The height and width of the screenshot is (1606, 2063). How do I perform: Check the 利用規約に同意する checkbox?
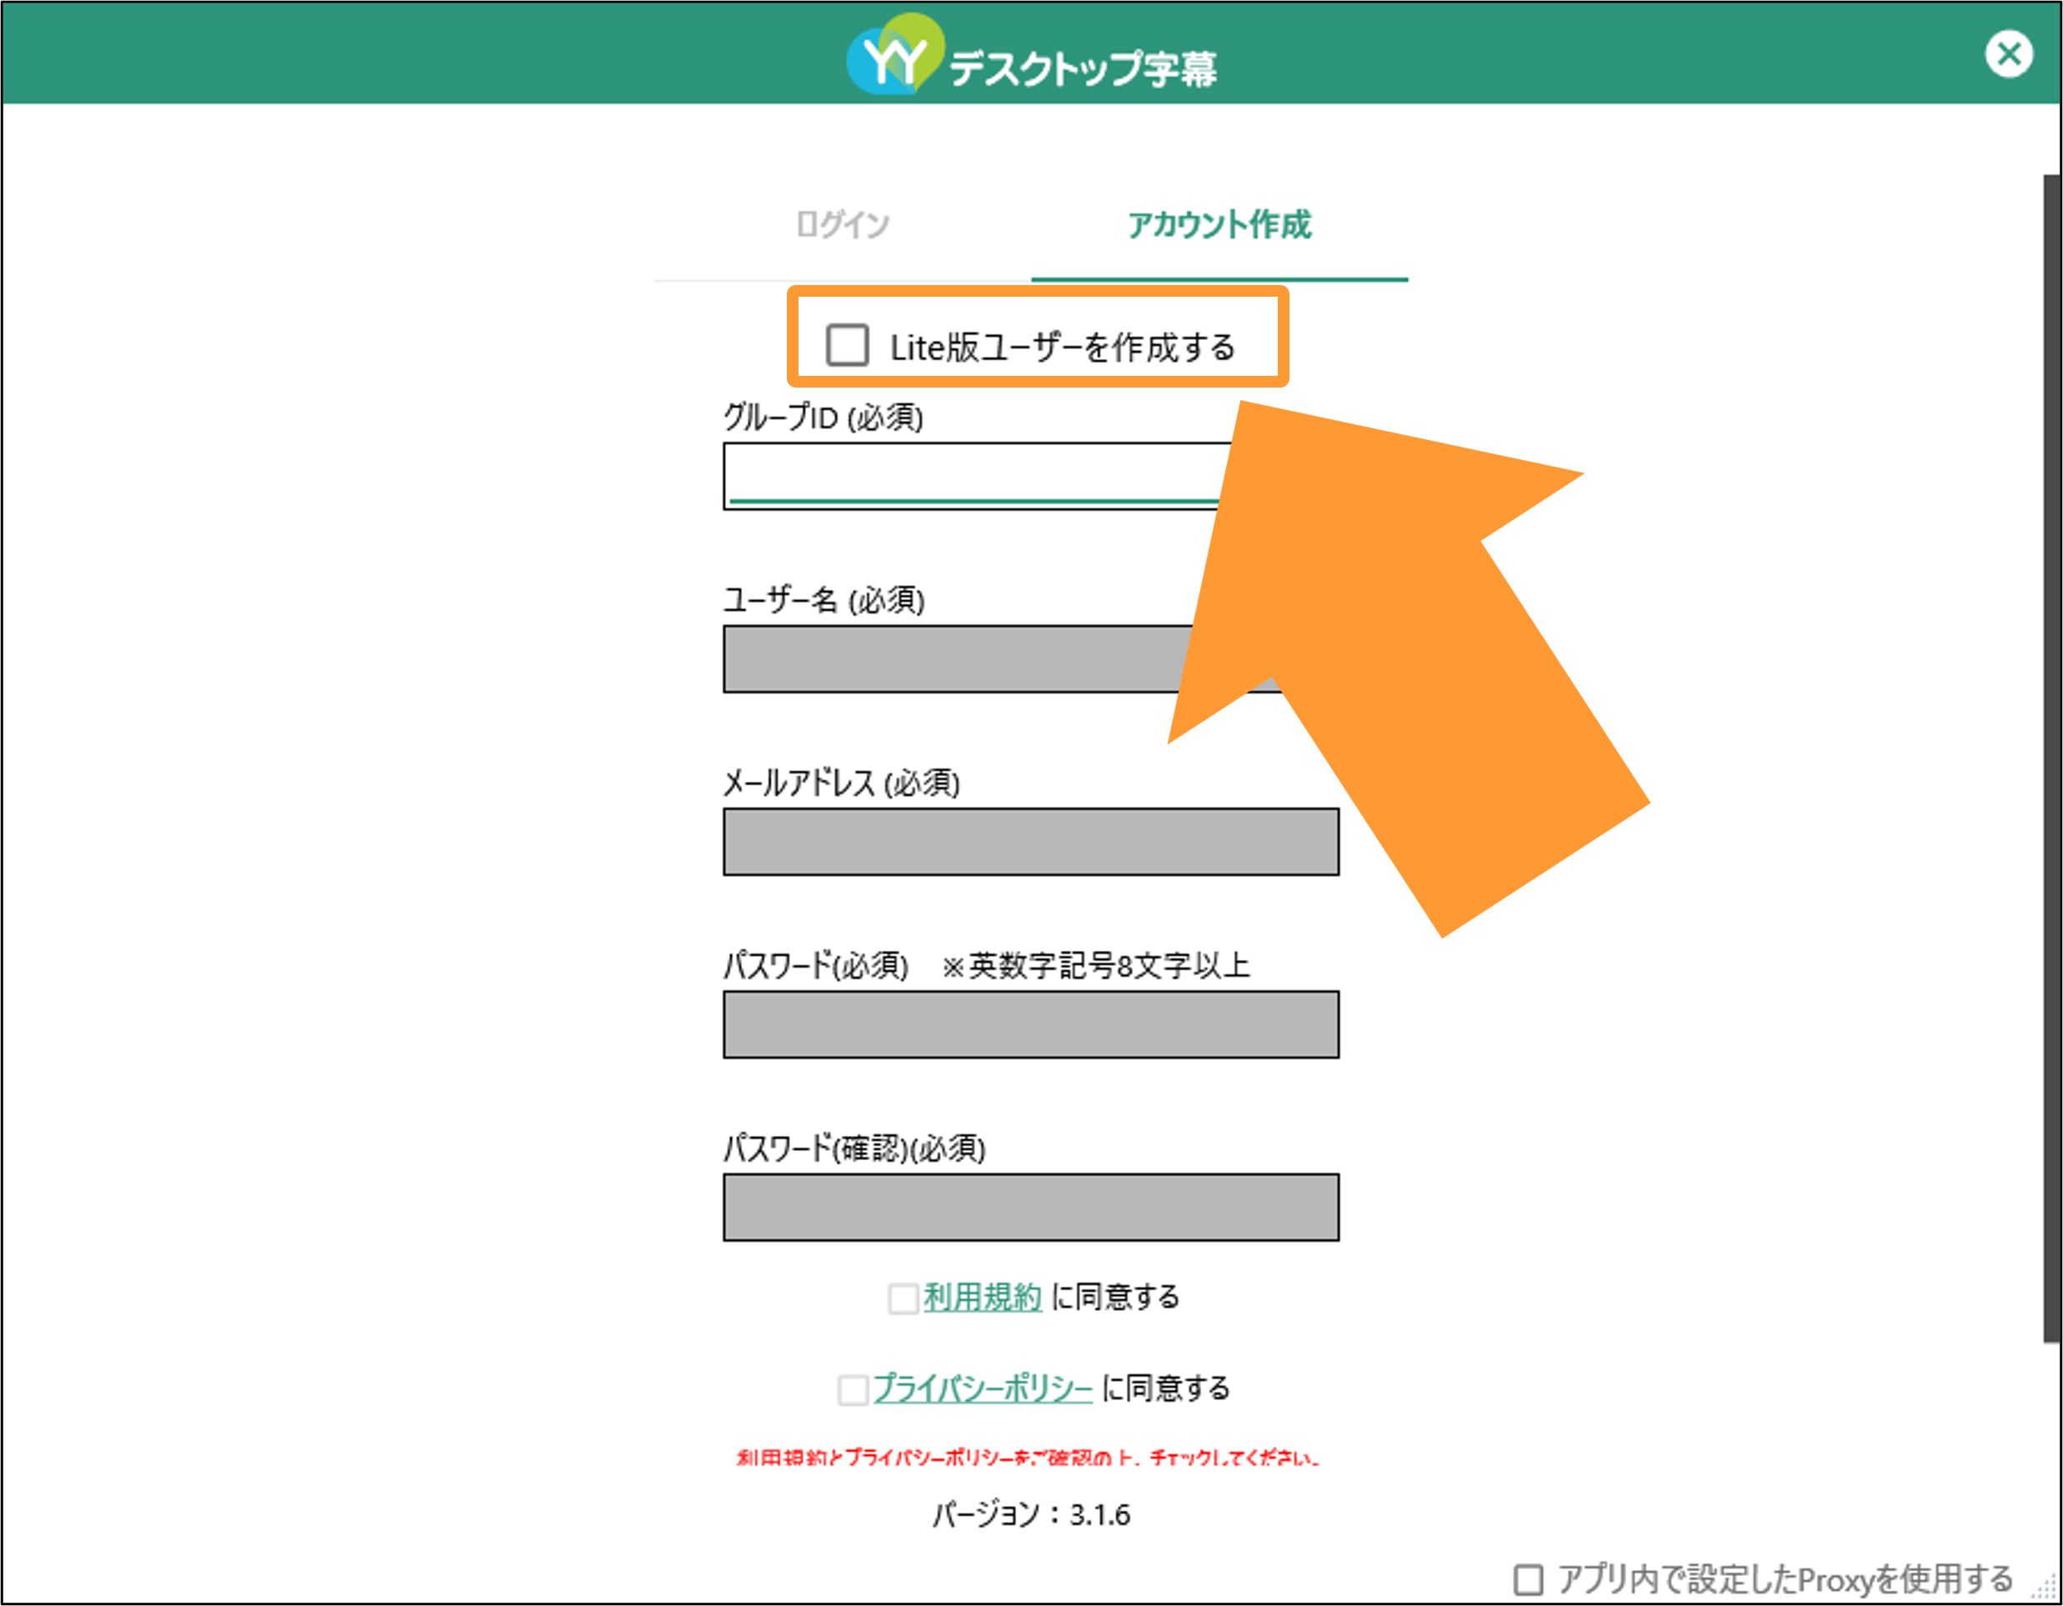pyautogui.click(x=903, y=1298)
